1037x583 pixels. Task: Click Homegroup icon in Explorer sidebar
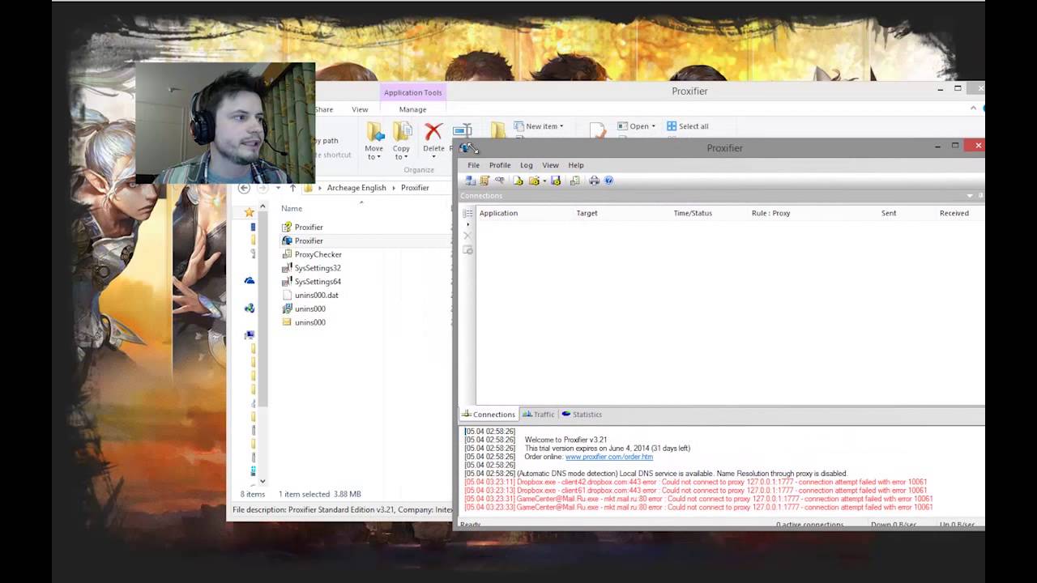250,308
